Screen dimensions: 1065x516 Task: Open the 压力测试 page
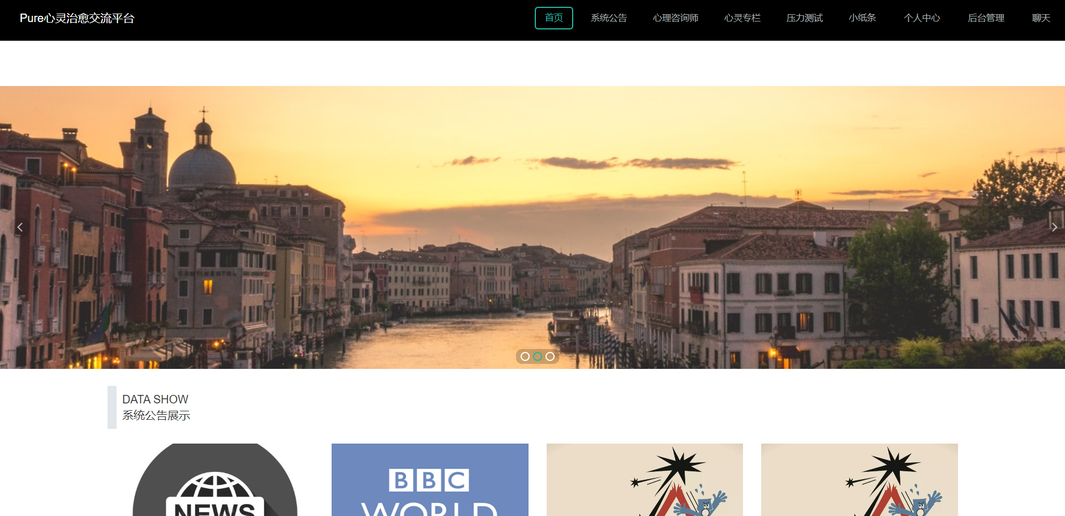805,18
